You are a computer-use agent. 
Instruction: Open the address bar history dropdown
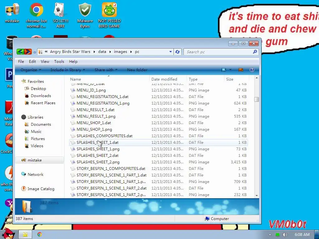pos(170,52)
